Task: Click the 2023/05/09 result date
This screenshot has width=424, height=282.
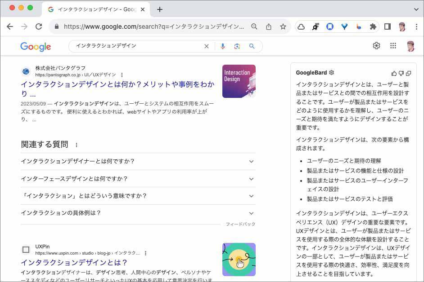Action: click(33, 104)
